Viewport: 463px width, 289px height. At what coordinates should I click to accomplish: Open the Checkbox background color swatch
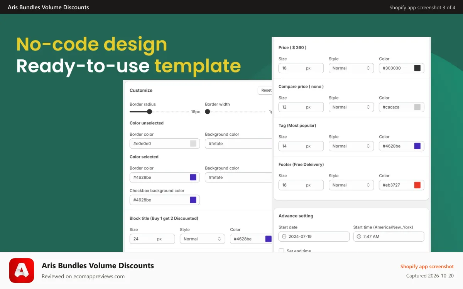tap(193, 200)
